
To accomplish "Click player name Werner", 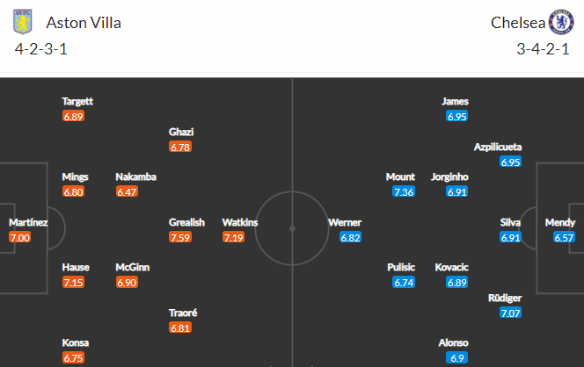I will [345, 222].
